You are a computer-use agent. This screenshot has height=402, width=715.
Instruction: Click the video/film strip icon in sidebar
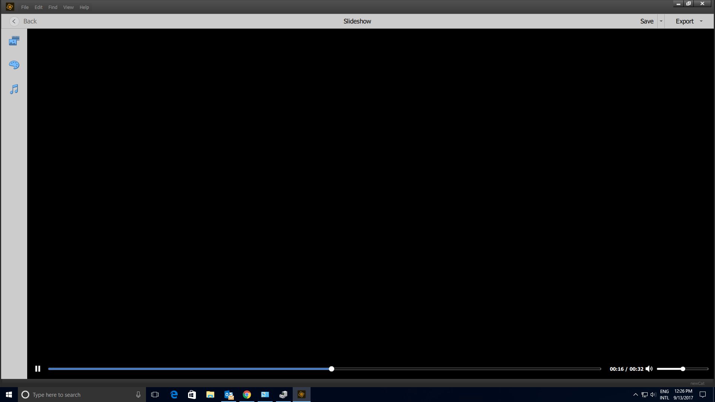click(x=13, y=41)
